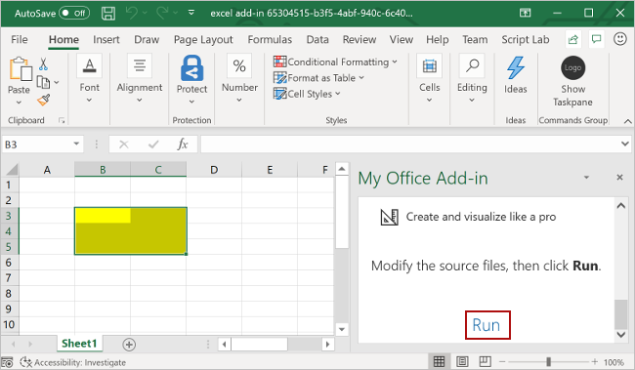Click the Ideas lightning icon
This screenshot has width=635, height=370.
pyautogui.click(x=515, y=67)
